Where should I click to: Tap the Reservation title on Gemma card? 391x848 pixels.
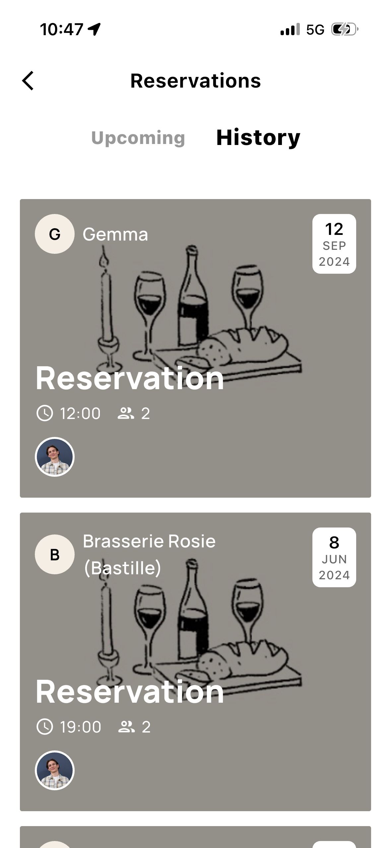(130, 378)
